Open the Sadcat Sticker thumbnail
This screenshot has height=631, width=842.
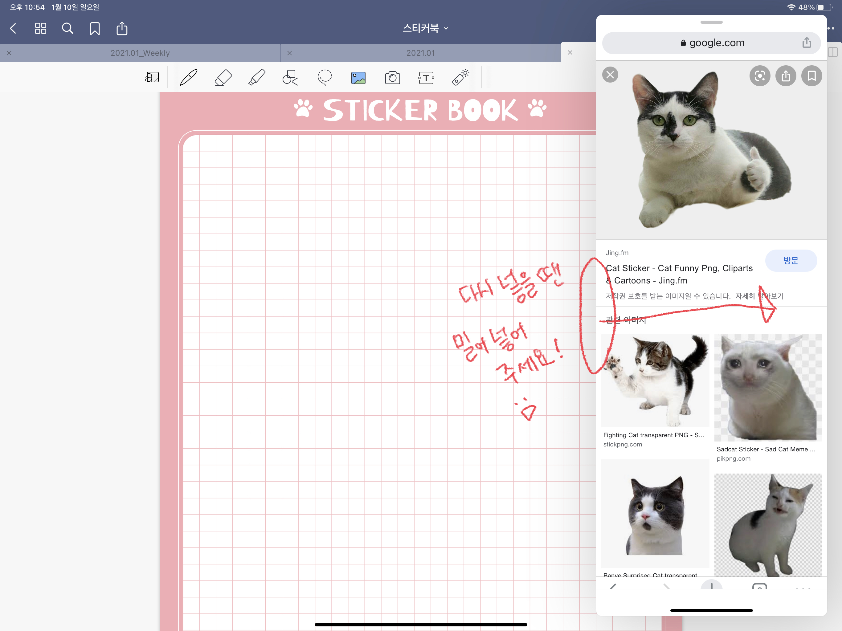tap(768, 387)
